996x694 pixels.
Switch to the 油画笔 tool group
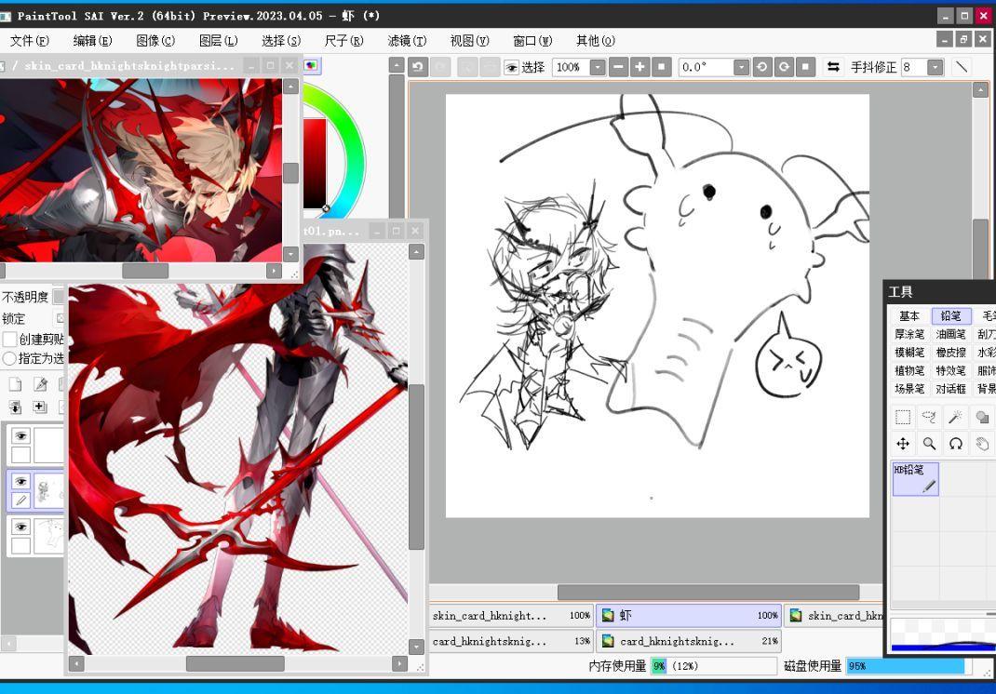(x=951, y=334)
